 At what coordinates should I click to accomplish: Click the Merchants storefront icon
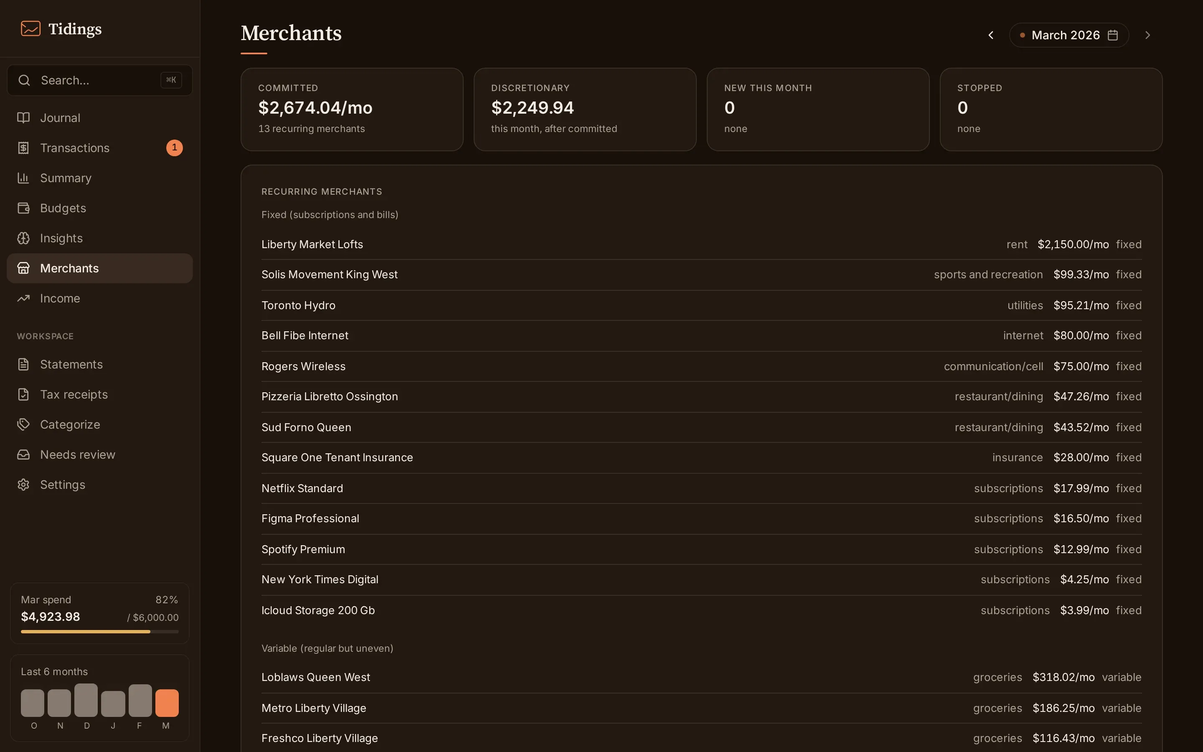point(23,268)
